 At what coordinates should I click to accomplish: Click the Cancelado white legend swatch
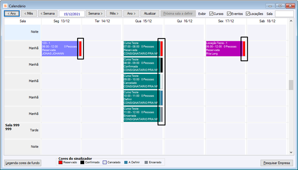pos(105,163)
